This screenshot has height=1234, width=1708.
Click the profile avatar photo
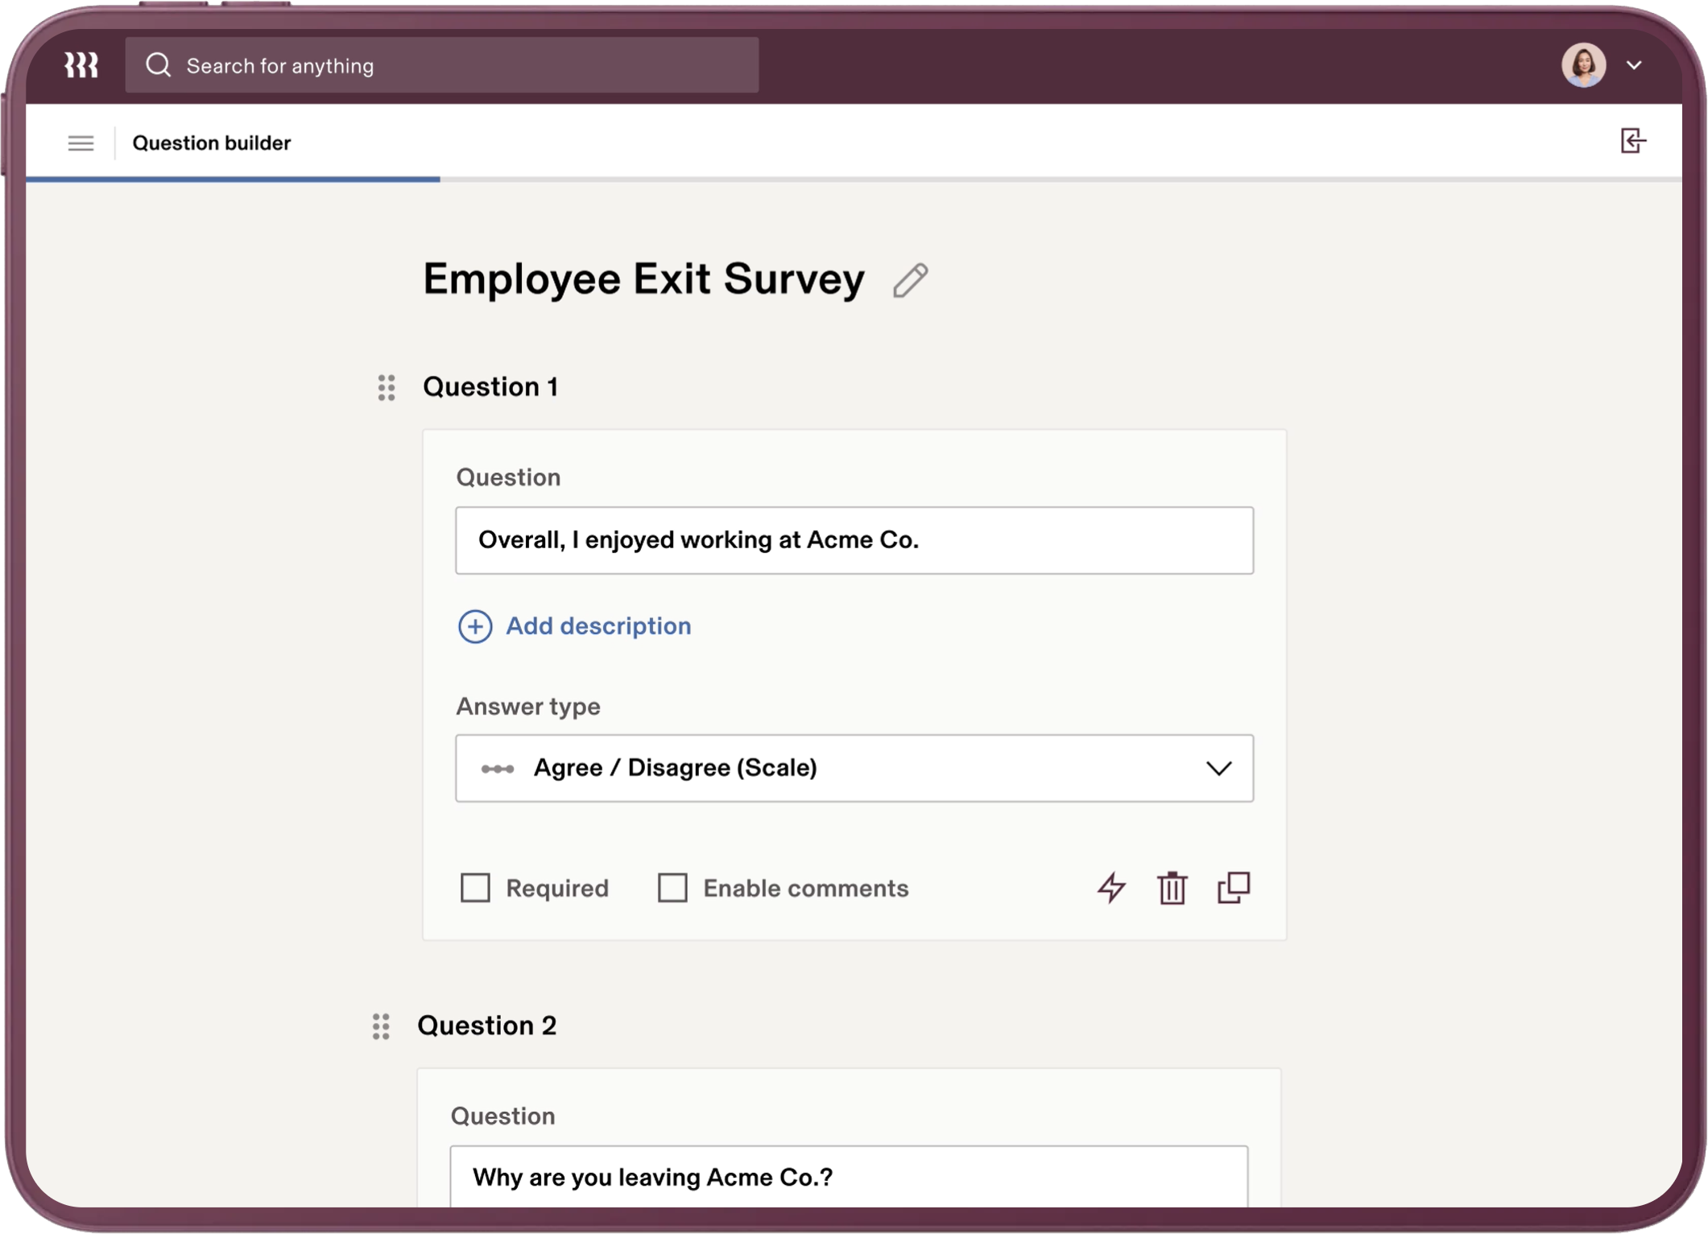(x=1583, y=65)
